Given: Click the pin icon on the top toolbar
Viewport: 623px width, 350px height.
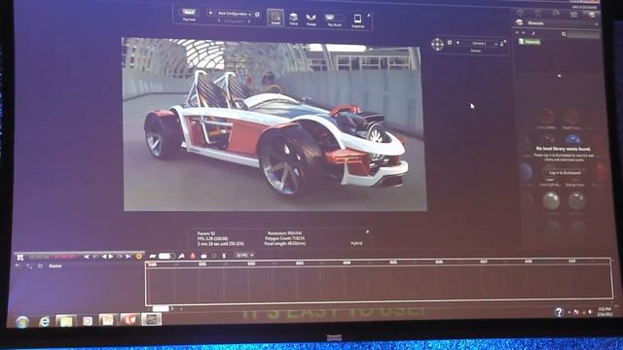Looking at the screenshot, I should point(369,16).
